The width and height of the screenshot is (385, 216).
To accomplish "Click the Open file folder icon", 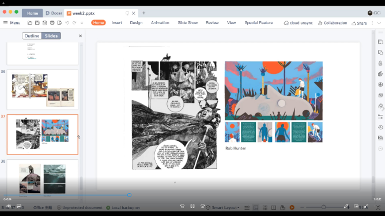I will click(30, 23).
